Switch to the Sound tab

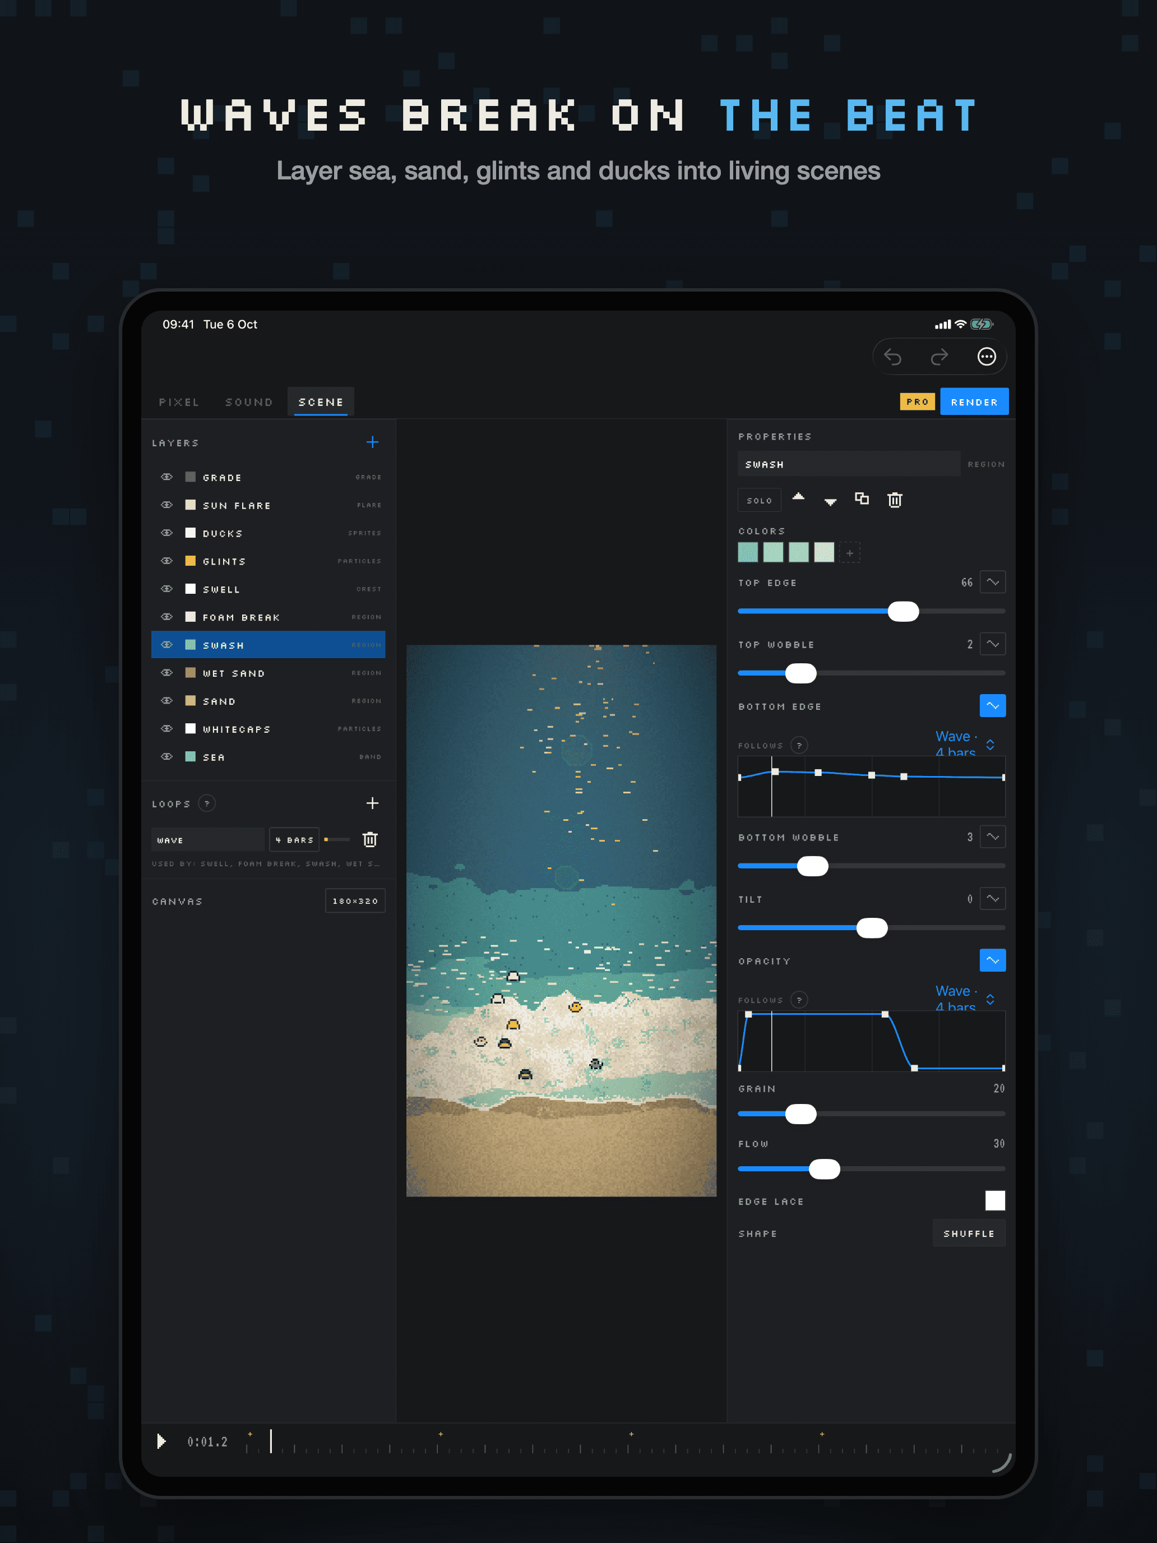pos(249,402)
